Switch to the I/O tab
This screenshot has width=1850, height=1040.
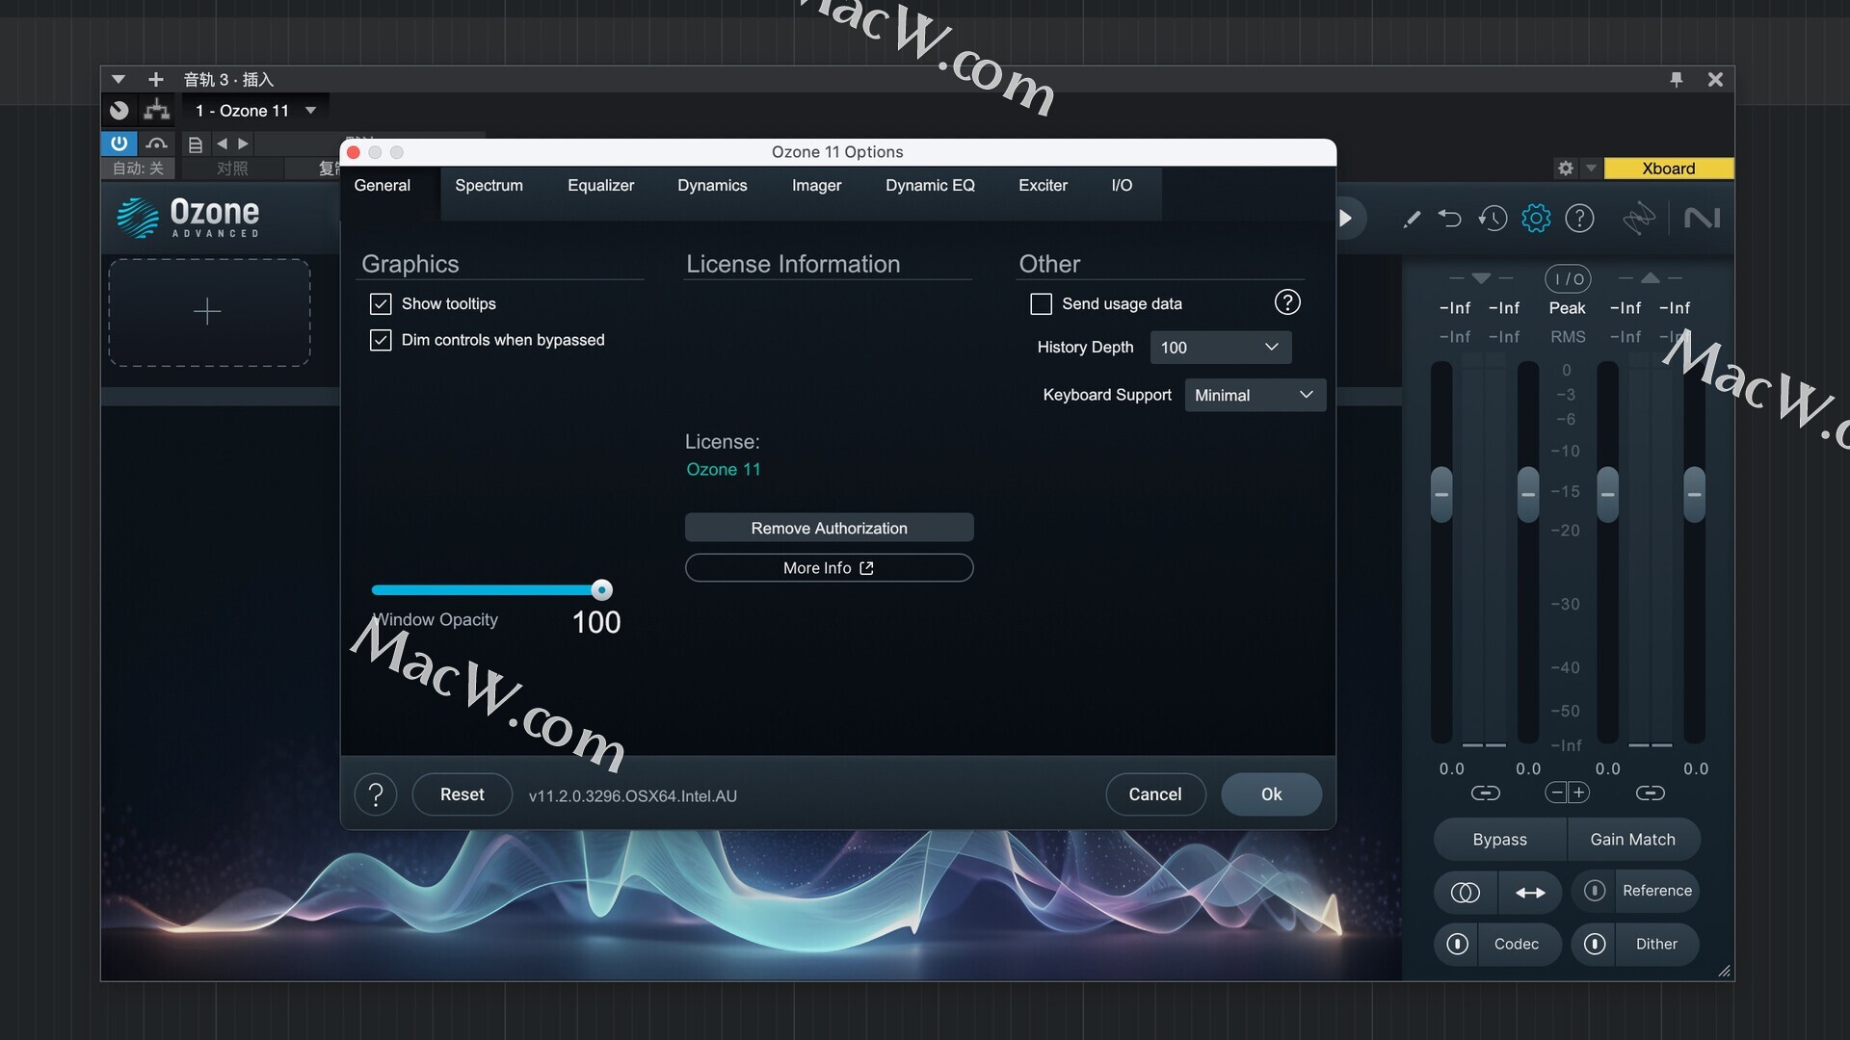point(1122,186)
